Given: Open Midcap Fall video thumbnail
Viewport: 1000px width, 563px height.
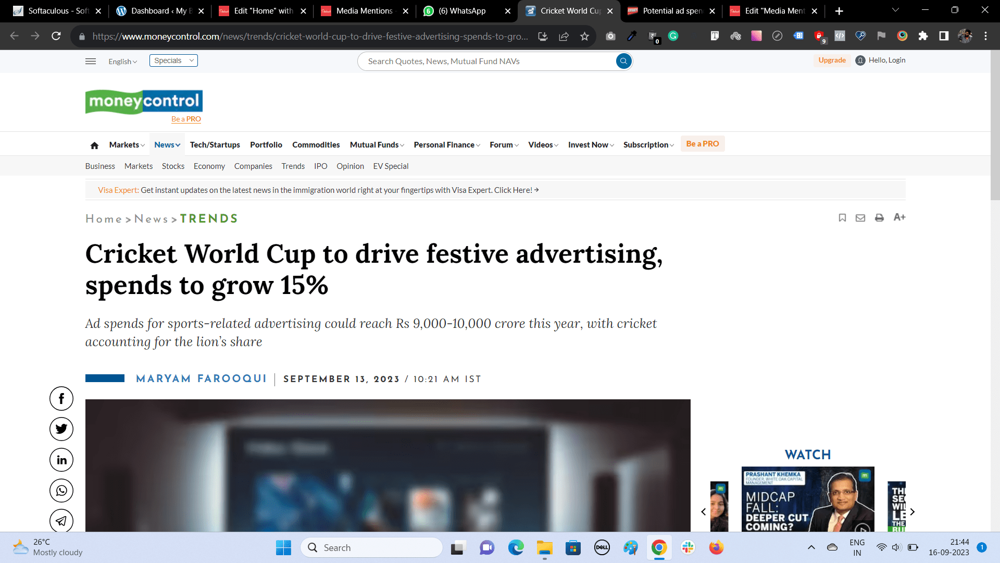Looking at the screenshot, I should tap(808, 499).
